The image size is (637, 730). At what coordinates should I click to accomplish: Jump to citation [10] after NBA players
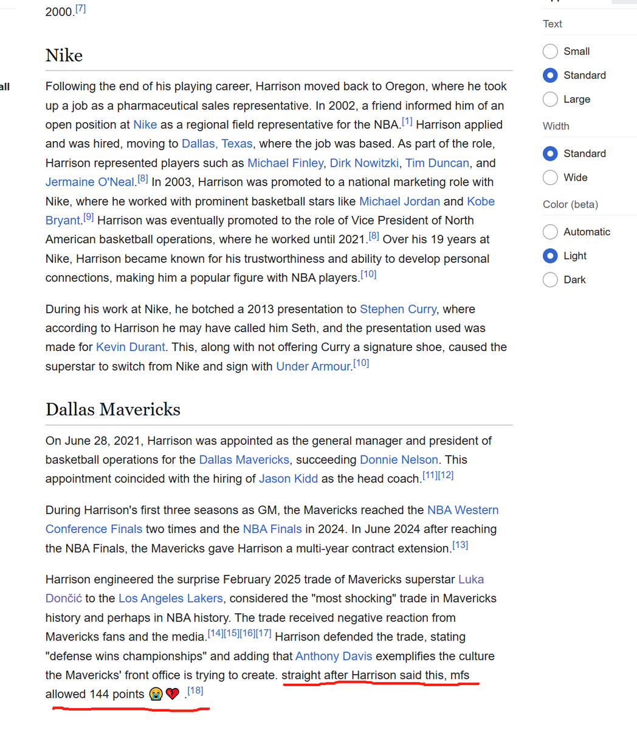[368, 274]
